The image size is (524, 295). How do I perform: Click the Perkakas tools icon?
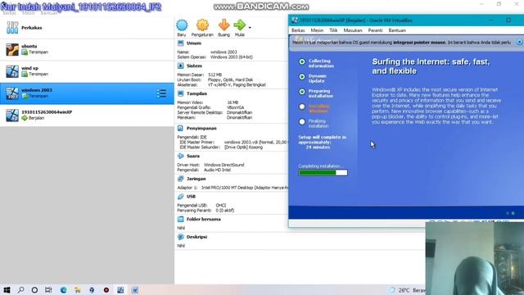(12, 28)
